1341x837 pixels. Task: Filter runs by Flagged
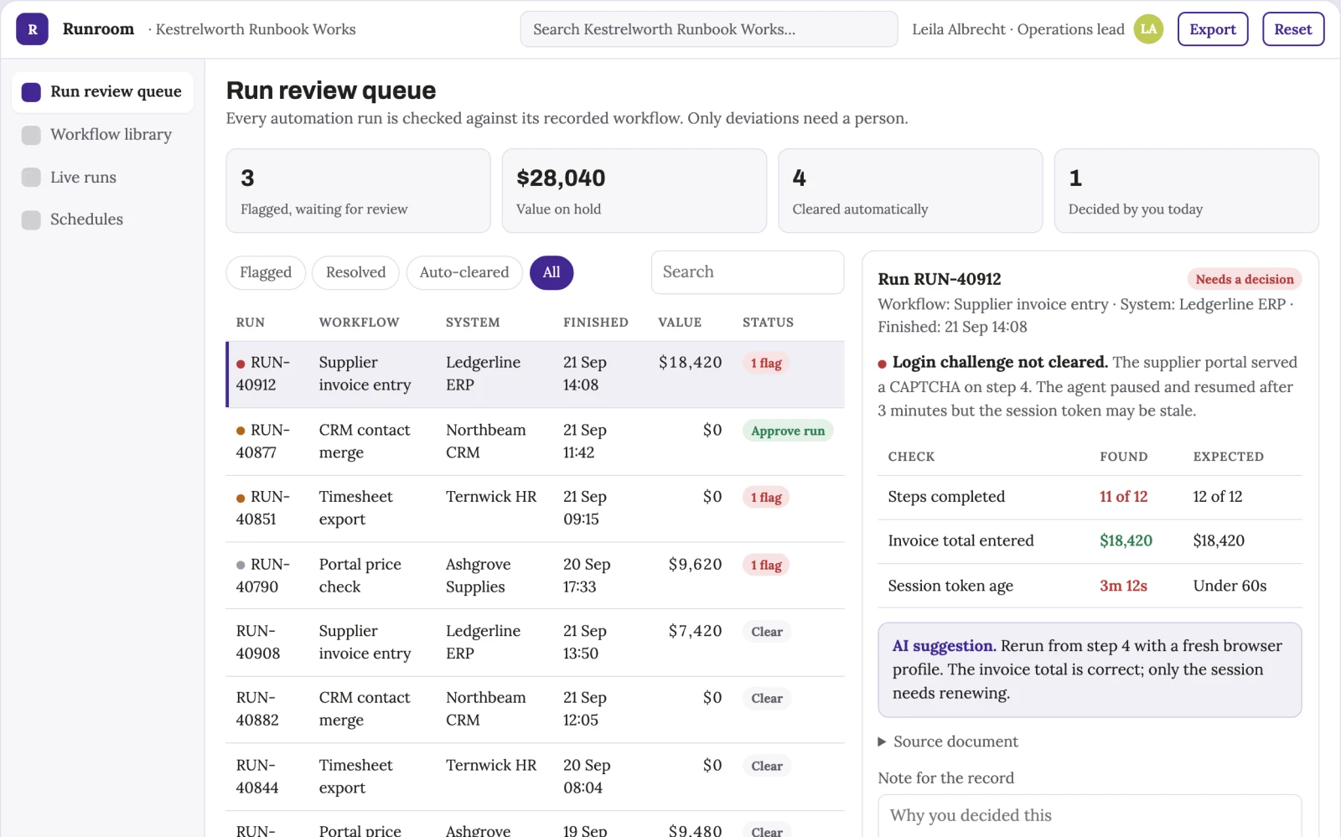(266, 272)
